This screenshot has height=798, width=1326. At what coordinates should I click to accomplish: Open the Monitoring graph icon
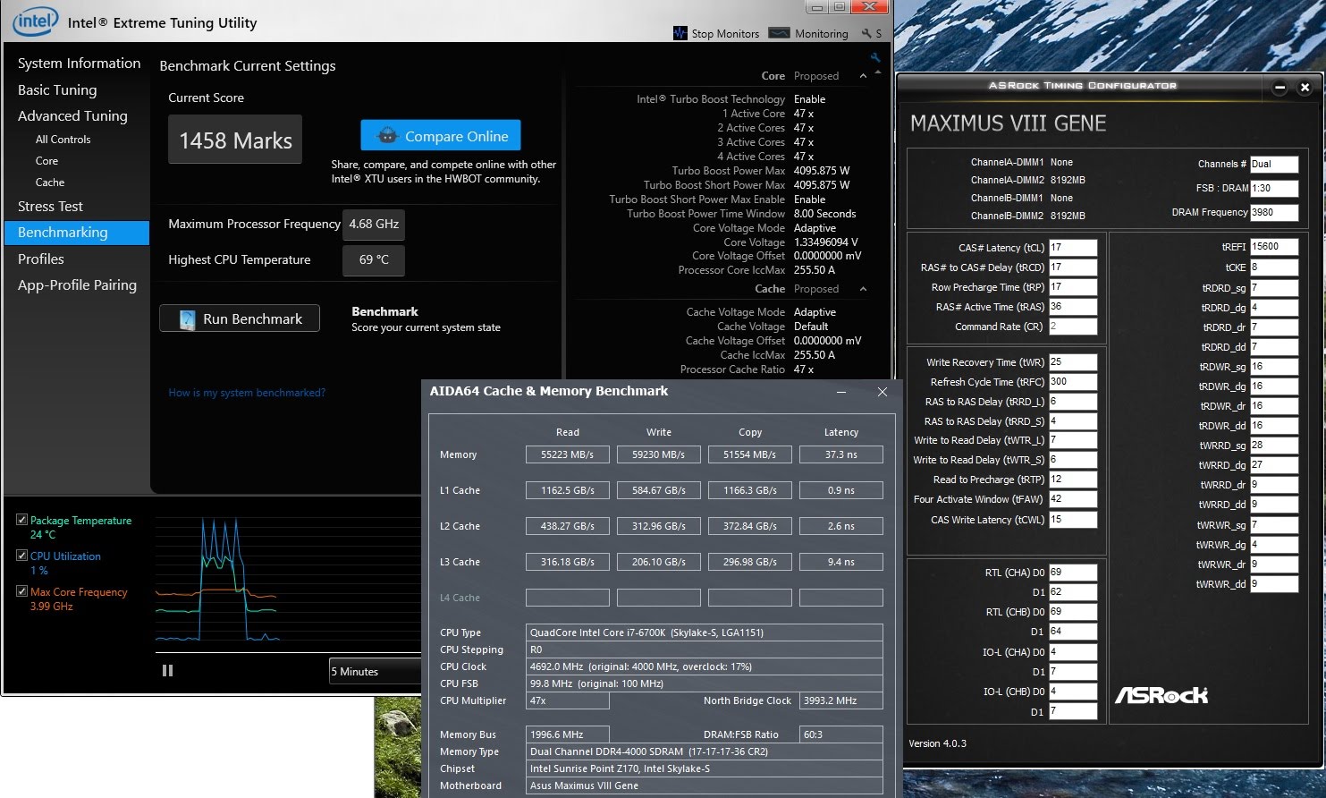point(779,33)
